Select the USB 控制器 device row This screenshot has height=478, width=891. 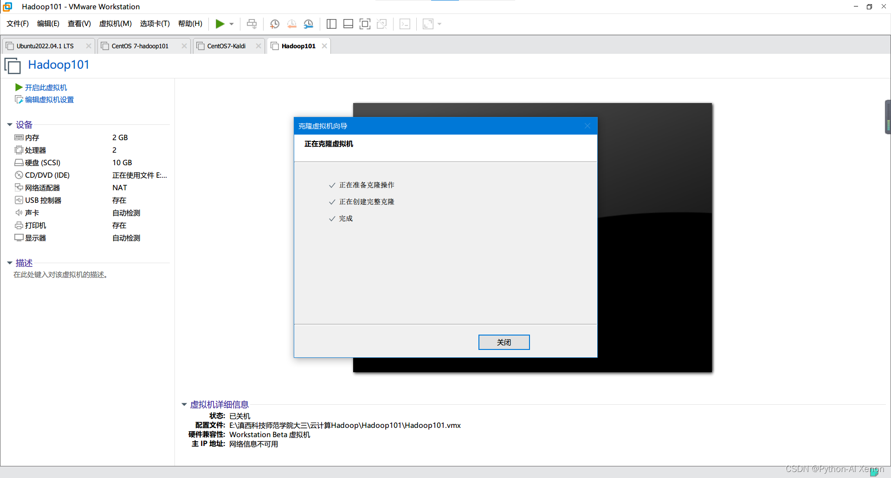click(91, 200)
